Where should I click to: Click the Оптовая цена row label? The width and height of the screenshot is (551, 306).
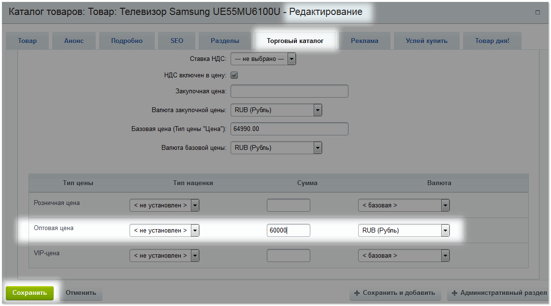[54, 228]
